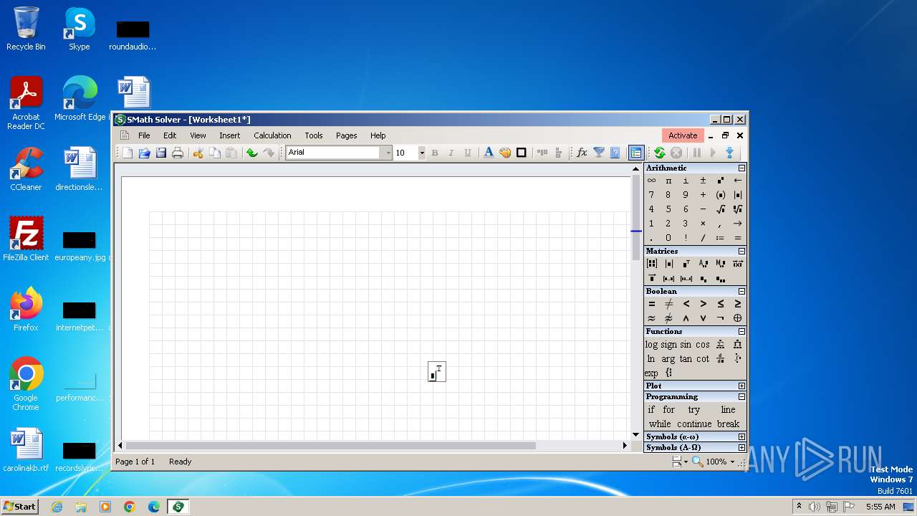Pick background color with palette icon
The height and width of the screenshot is (516, 917).
tap(505, 153)
